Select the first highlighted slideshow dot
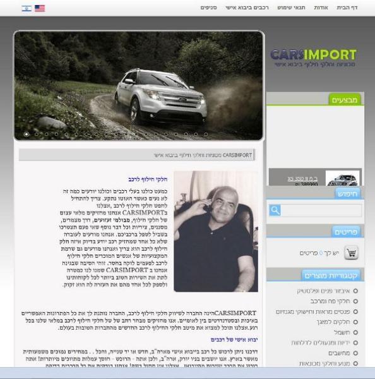The image size is (375, 379). pyautogui.click(x=27, y=134)
